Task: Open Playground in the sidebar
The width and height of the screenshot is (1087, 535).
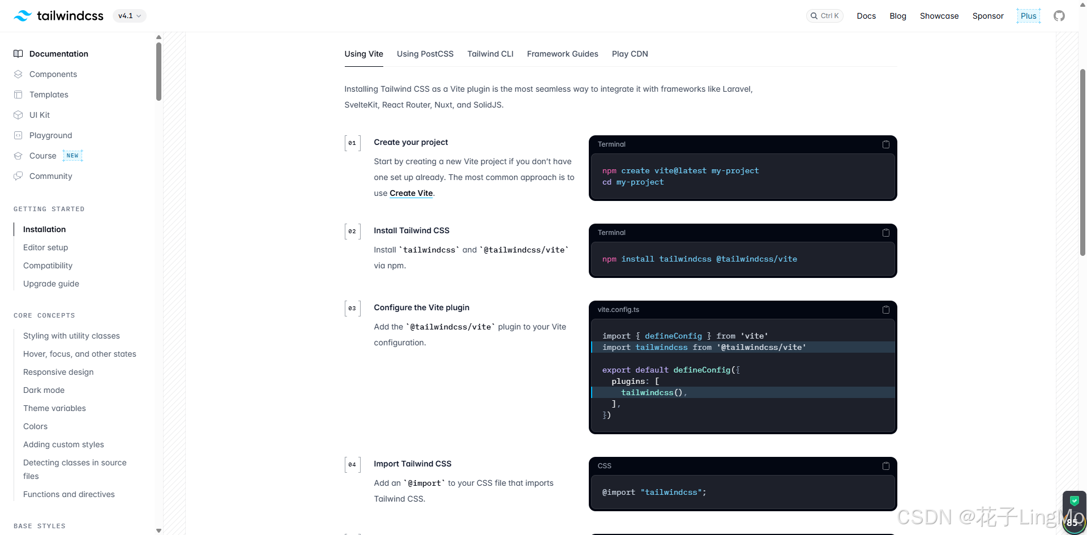Action: 51,135
